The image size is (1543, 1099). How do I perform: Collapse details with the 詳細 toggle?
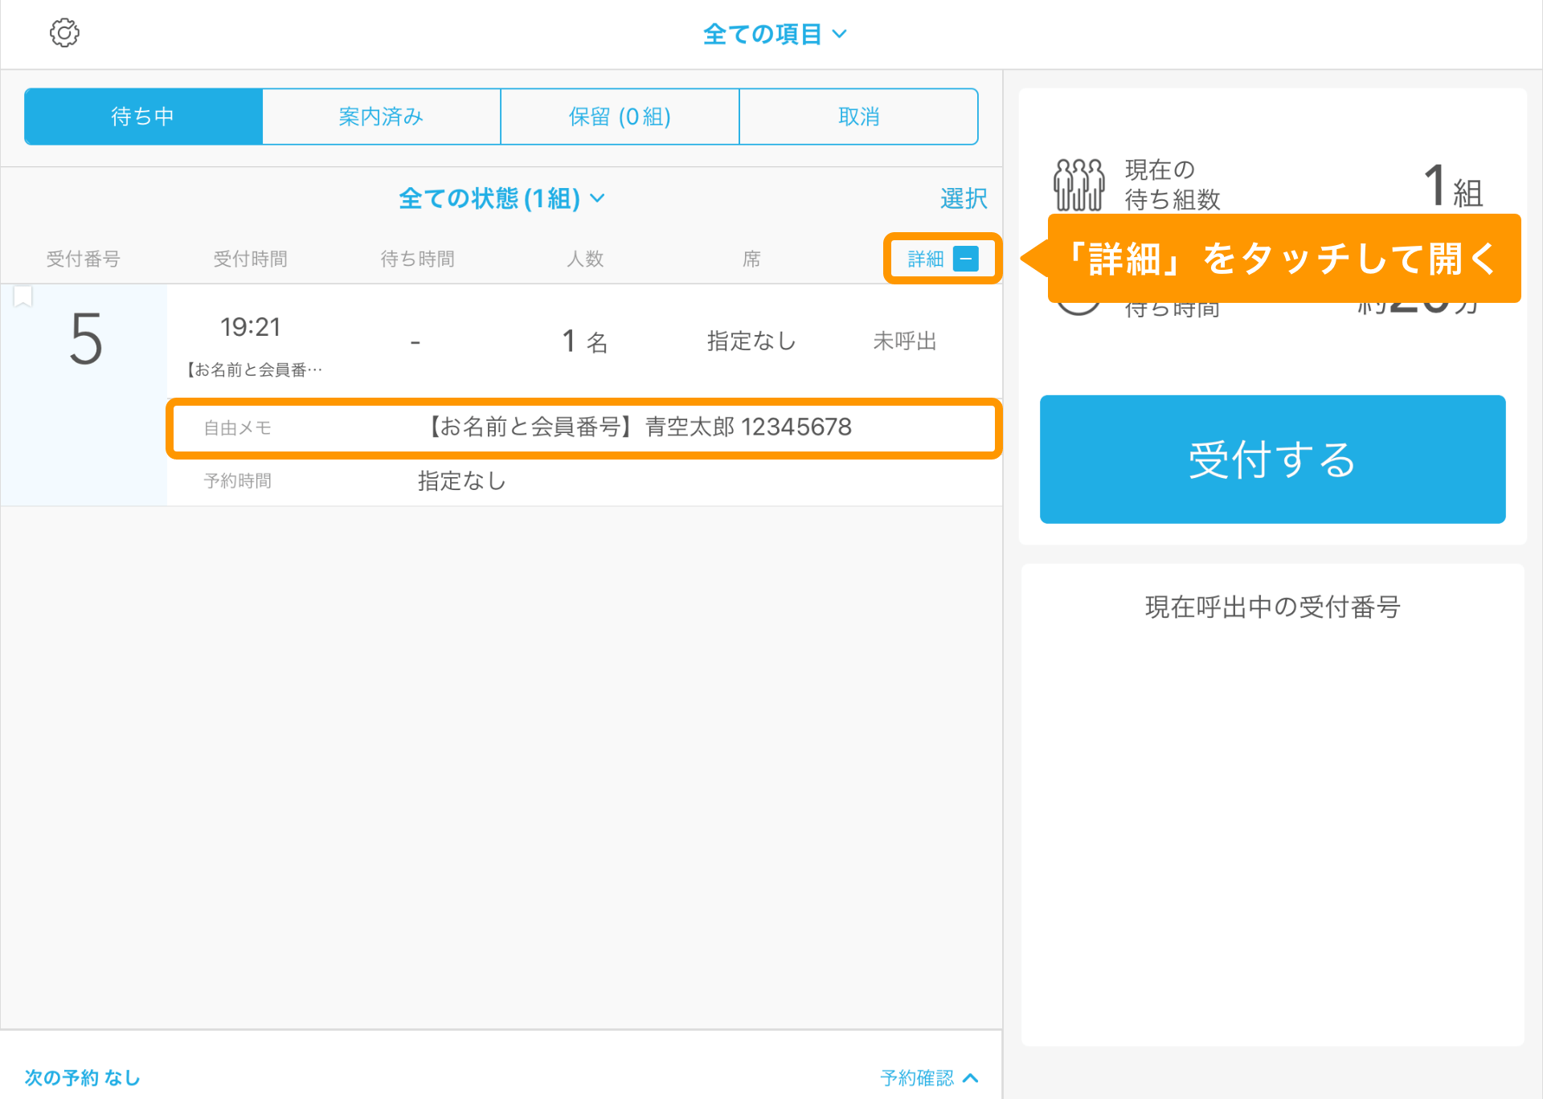[943, 259]
